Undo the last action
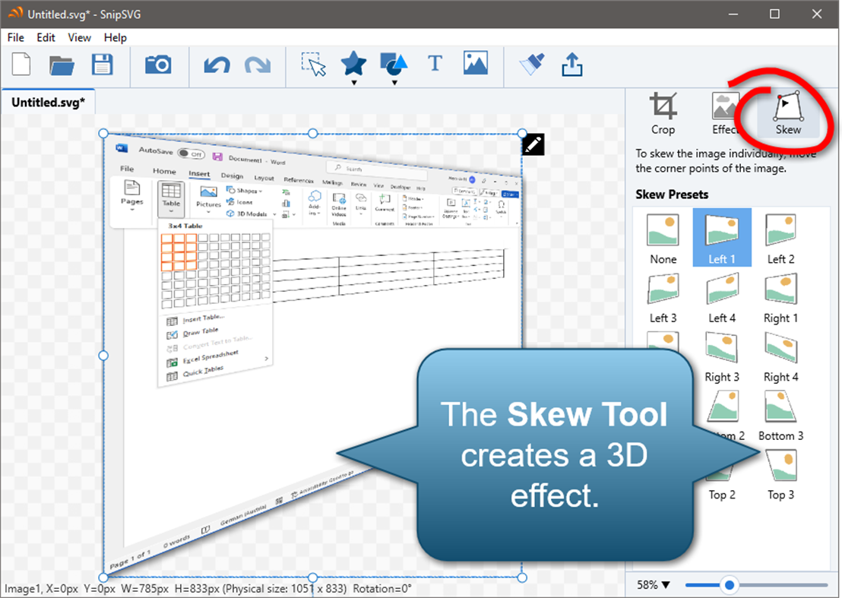842x598 pixels. point(216,65)
